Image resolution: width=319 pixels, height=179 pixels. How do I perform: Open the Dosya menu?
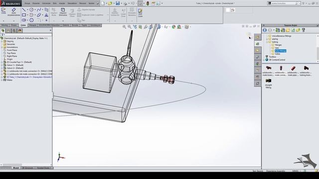pos(27,3)
